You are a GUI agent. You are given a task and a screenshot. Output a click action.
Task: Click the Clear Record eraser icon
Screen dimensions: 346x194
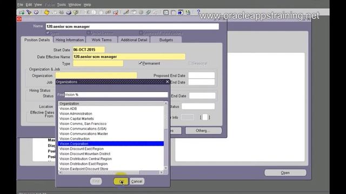tap(108, 12)
